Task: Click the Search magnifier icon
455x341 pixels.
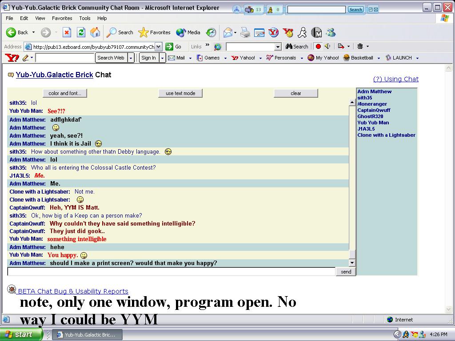Action: click(111, 32)
